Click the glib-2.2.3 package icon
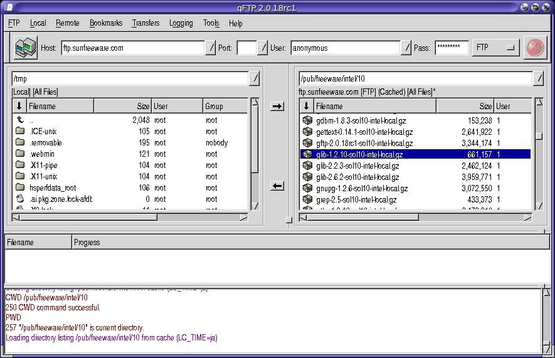This screenshot has width=555, height=358. tap(307, 166)
